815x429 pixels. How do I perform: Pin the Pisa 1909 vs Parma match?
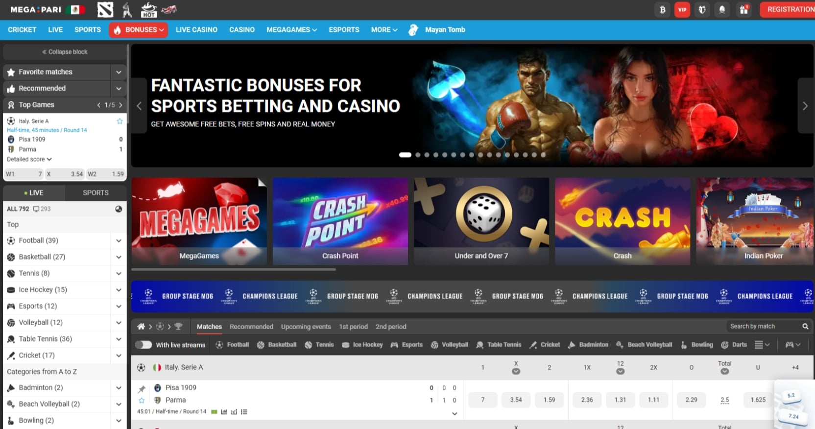(142, 389)
